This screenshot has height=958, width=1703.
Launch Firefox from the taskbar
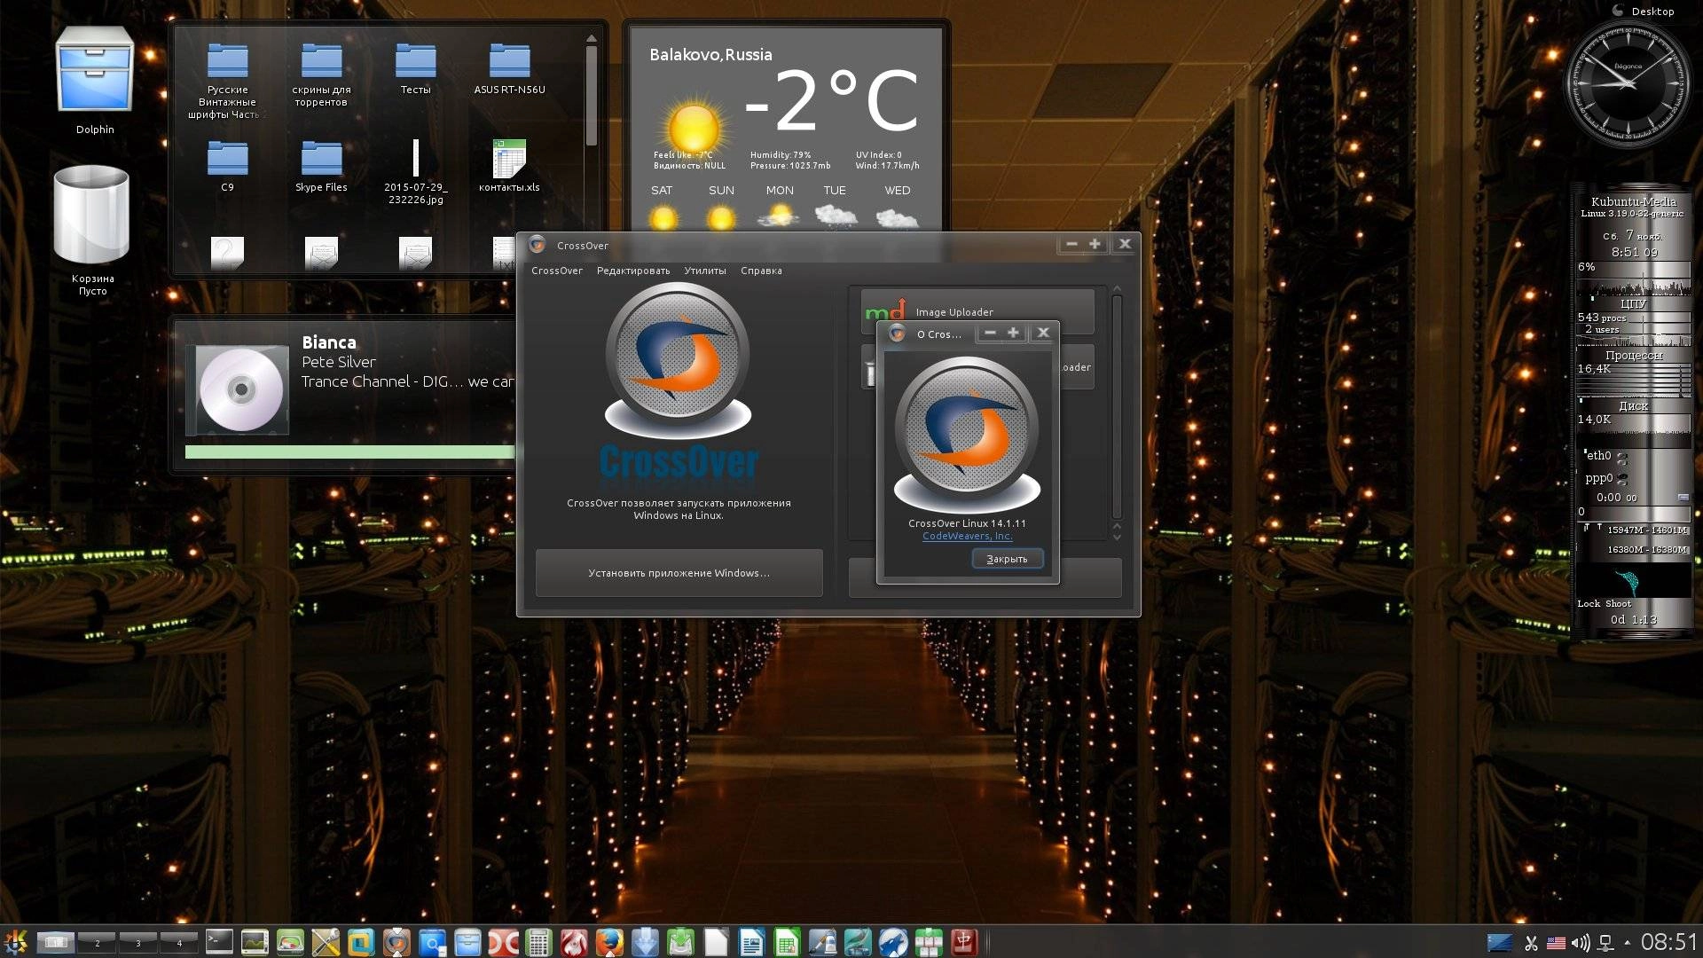click(609, 941)
